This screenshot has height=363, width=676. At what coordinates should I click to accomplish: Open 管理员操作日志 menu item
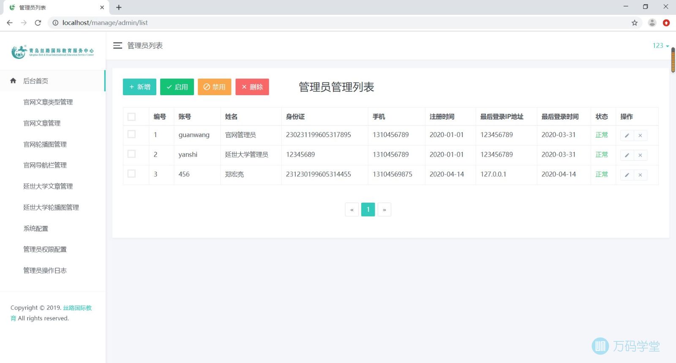click(x=45, y=270)
